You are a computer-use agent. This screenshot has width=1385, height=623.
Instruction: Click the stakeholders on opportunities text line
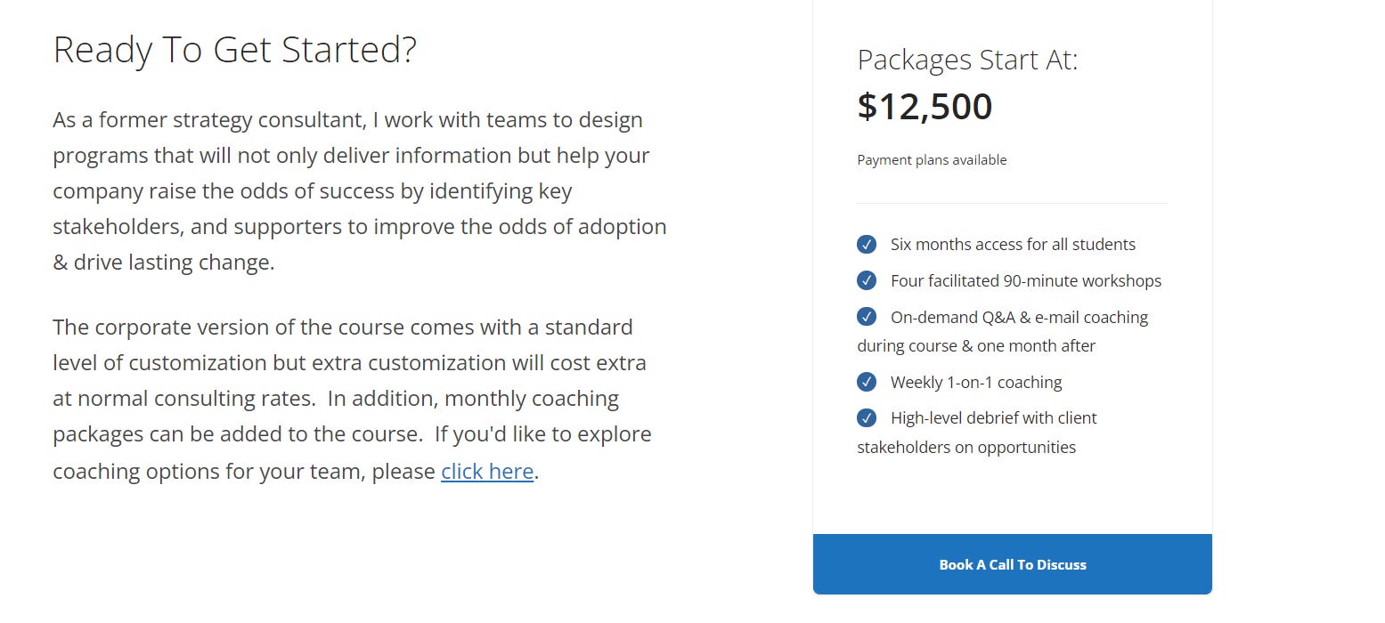966,447
